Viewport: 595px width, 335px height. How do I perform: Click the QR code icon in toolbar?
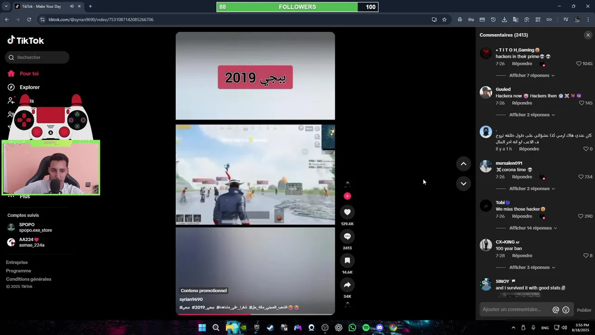point(538,20)
